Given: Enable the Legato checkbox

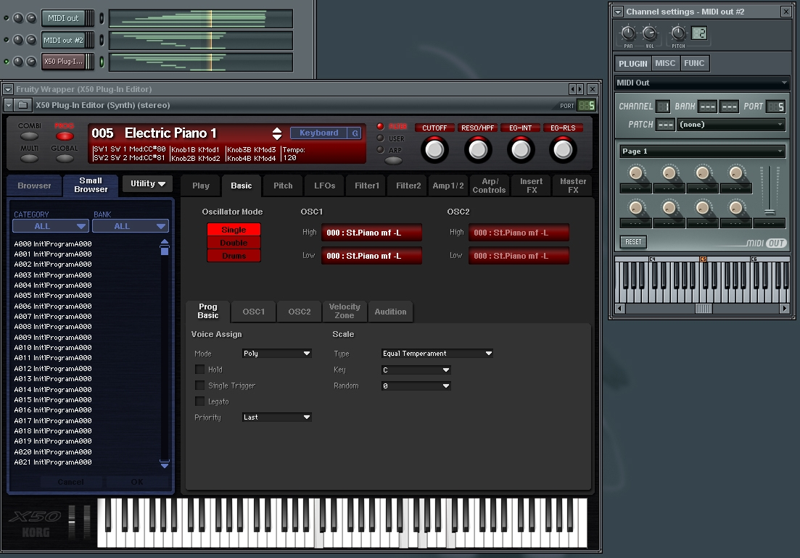Looking at the screenshot, I should tap(200, 401).
